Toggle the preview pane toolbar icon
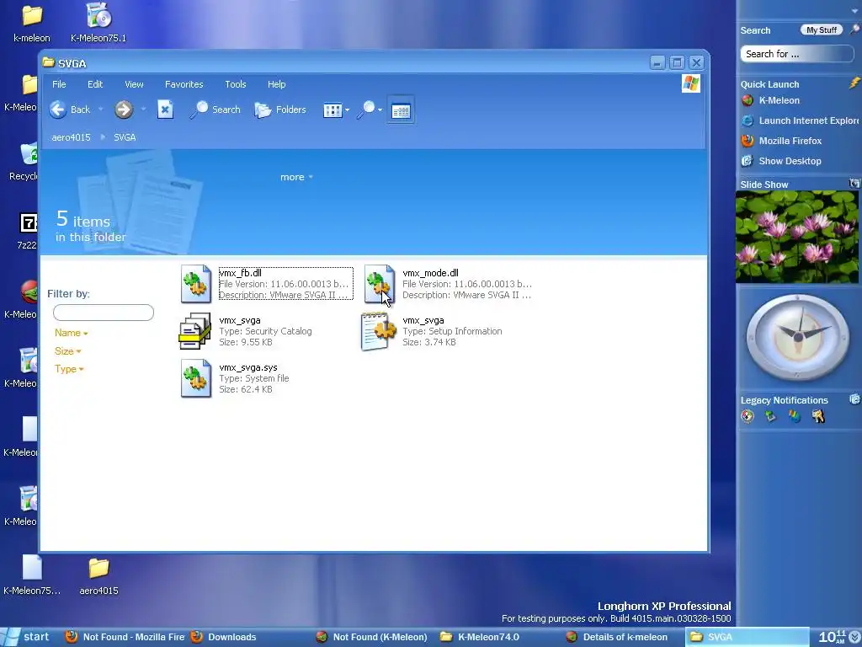Image resolution: width=862 pixels, height=647 pixels. pos(401,110)
